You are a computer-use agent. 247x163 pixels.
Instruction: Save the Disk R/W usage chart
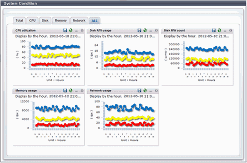139,30
